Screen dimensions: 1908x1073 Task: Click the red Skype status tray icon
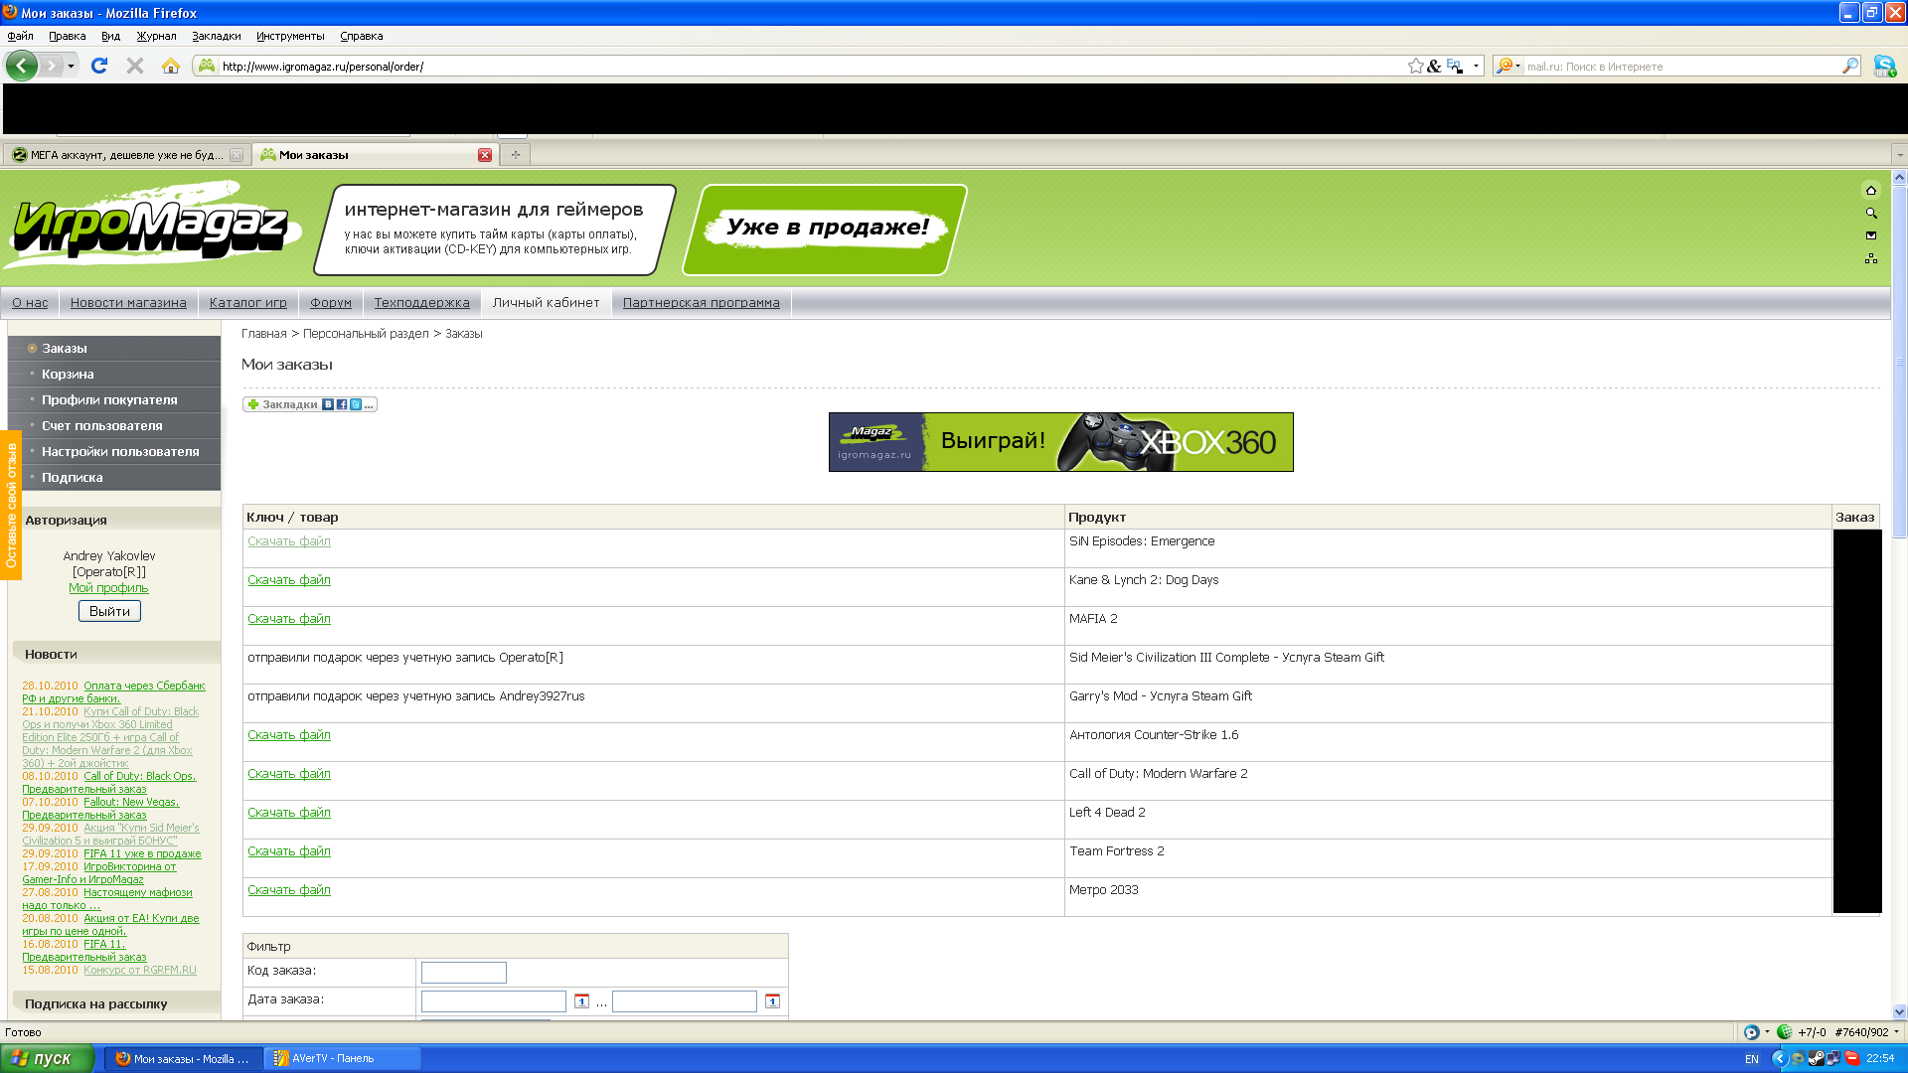point(1851,1058)
